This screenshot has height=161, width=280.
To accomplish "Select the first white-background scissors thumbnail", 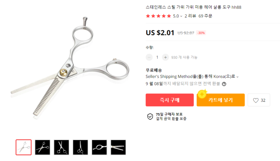I will (x=24, y=147).
